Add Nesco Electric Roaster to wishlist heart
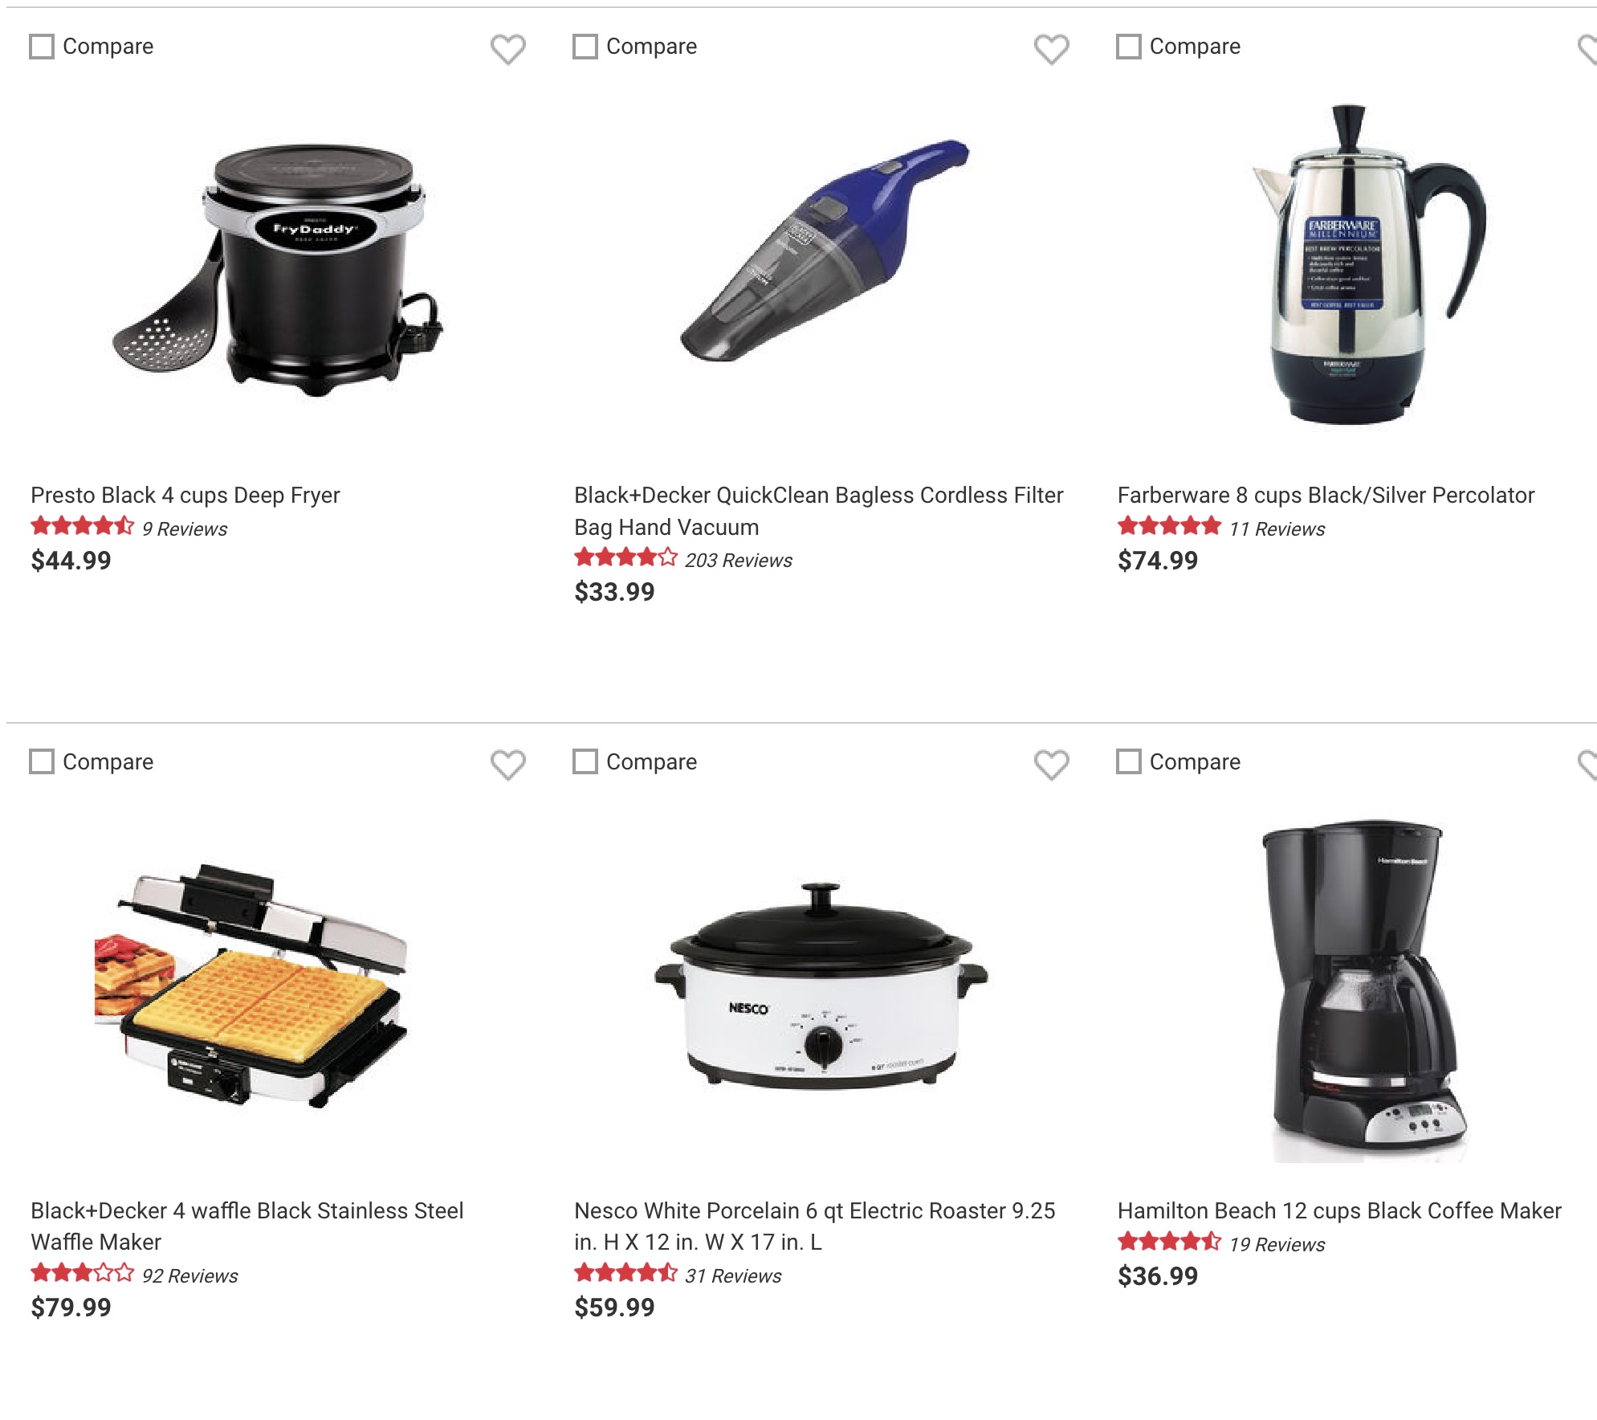The height and width of the screenshot is (1420, 1597). pyautogui.click(x=1051, y=765)
